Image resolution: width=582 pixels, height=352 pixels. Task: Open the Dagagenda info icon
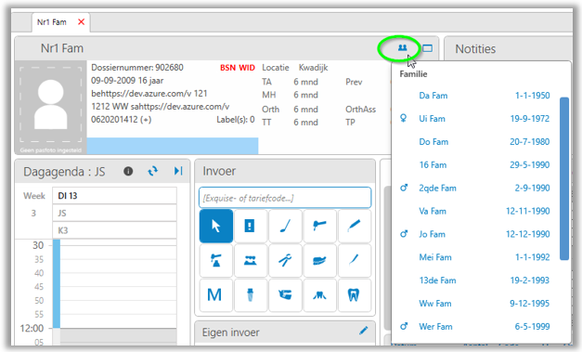[128, 171]
